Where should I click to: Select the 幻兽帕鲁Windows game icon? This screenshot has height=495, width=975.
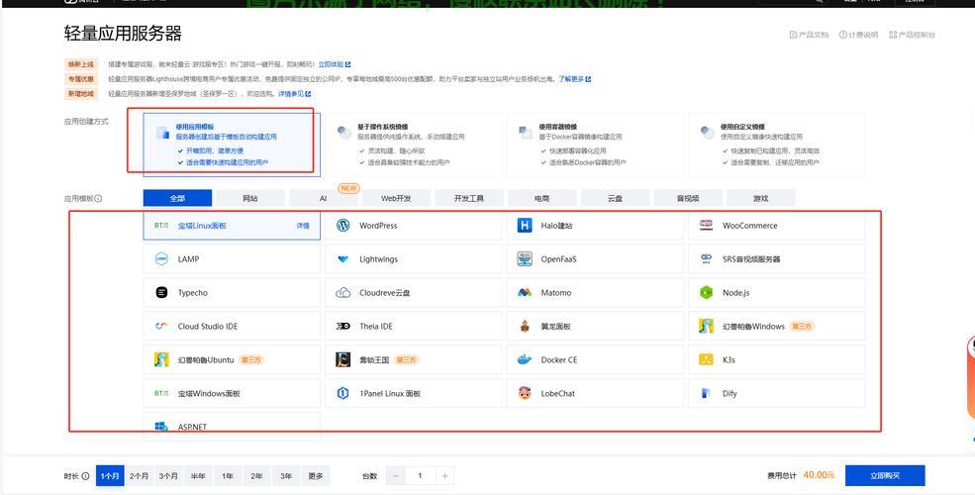pyautogui.click(x=707, y=327)
